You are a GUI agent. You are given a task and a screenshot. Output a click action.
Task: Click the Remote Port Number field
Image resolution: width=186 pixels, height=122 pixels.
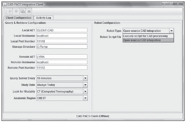(x=62, y=68)
